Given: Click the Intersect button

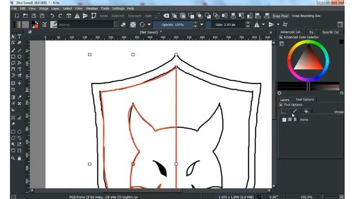Looking at the screenshot, I should pyautogui.click(x=134, y=16).
